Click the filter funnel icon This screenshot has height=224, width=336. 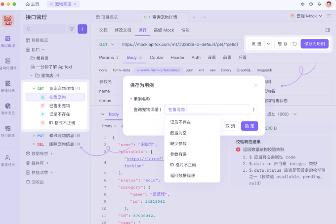coord(72,29)
